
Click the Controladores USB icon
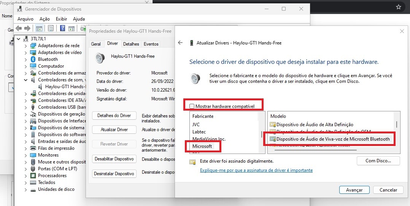pyautogui.click(x=33, y=107)
